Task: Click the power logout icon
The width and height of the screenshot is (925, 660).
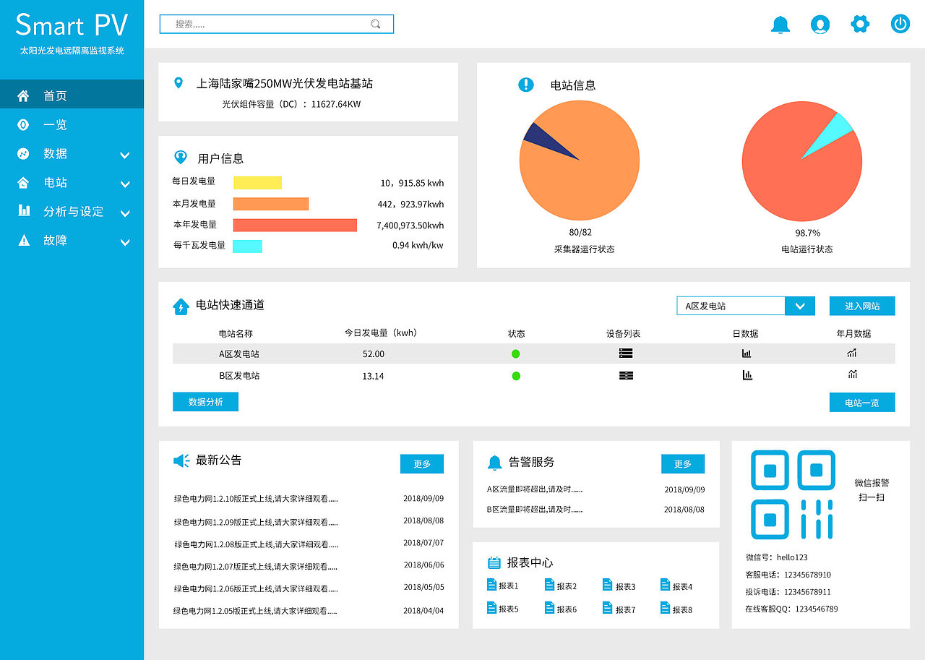Action: (900, 25)
